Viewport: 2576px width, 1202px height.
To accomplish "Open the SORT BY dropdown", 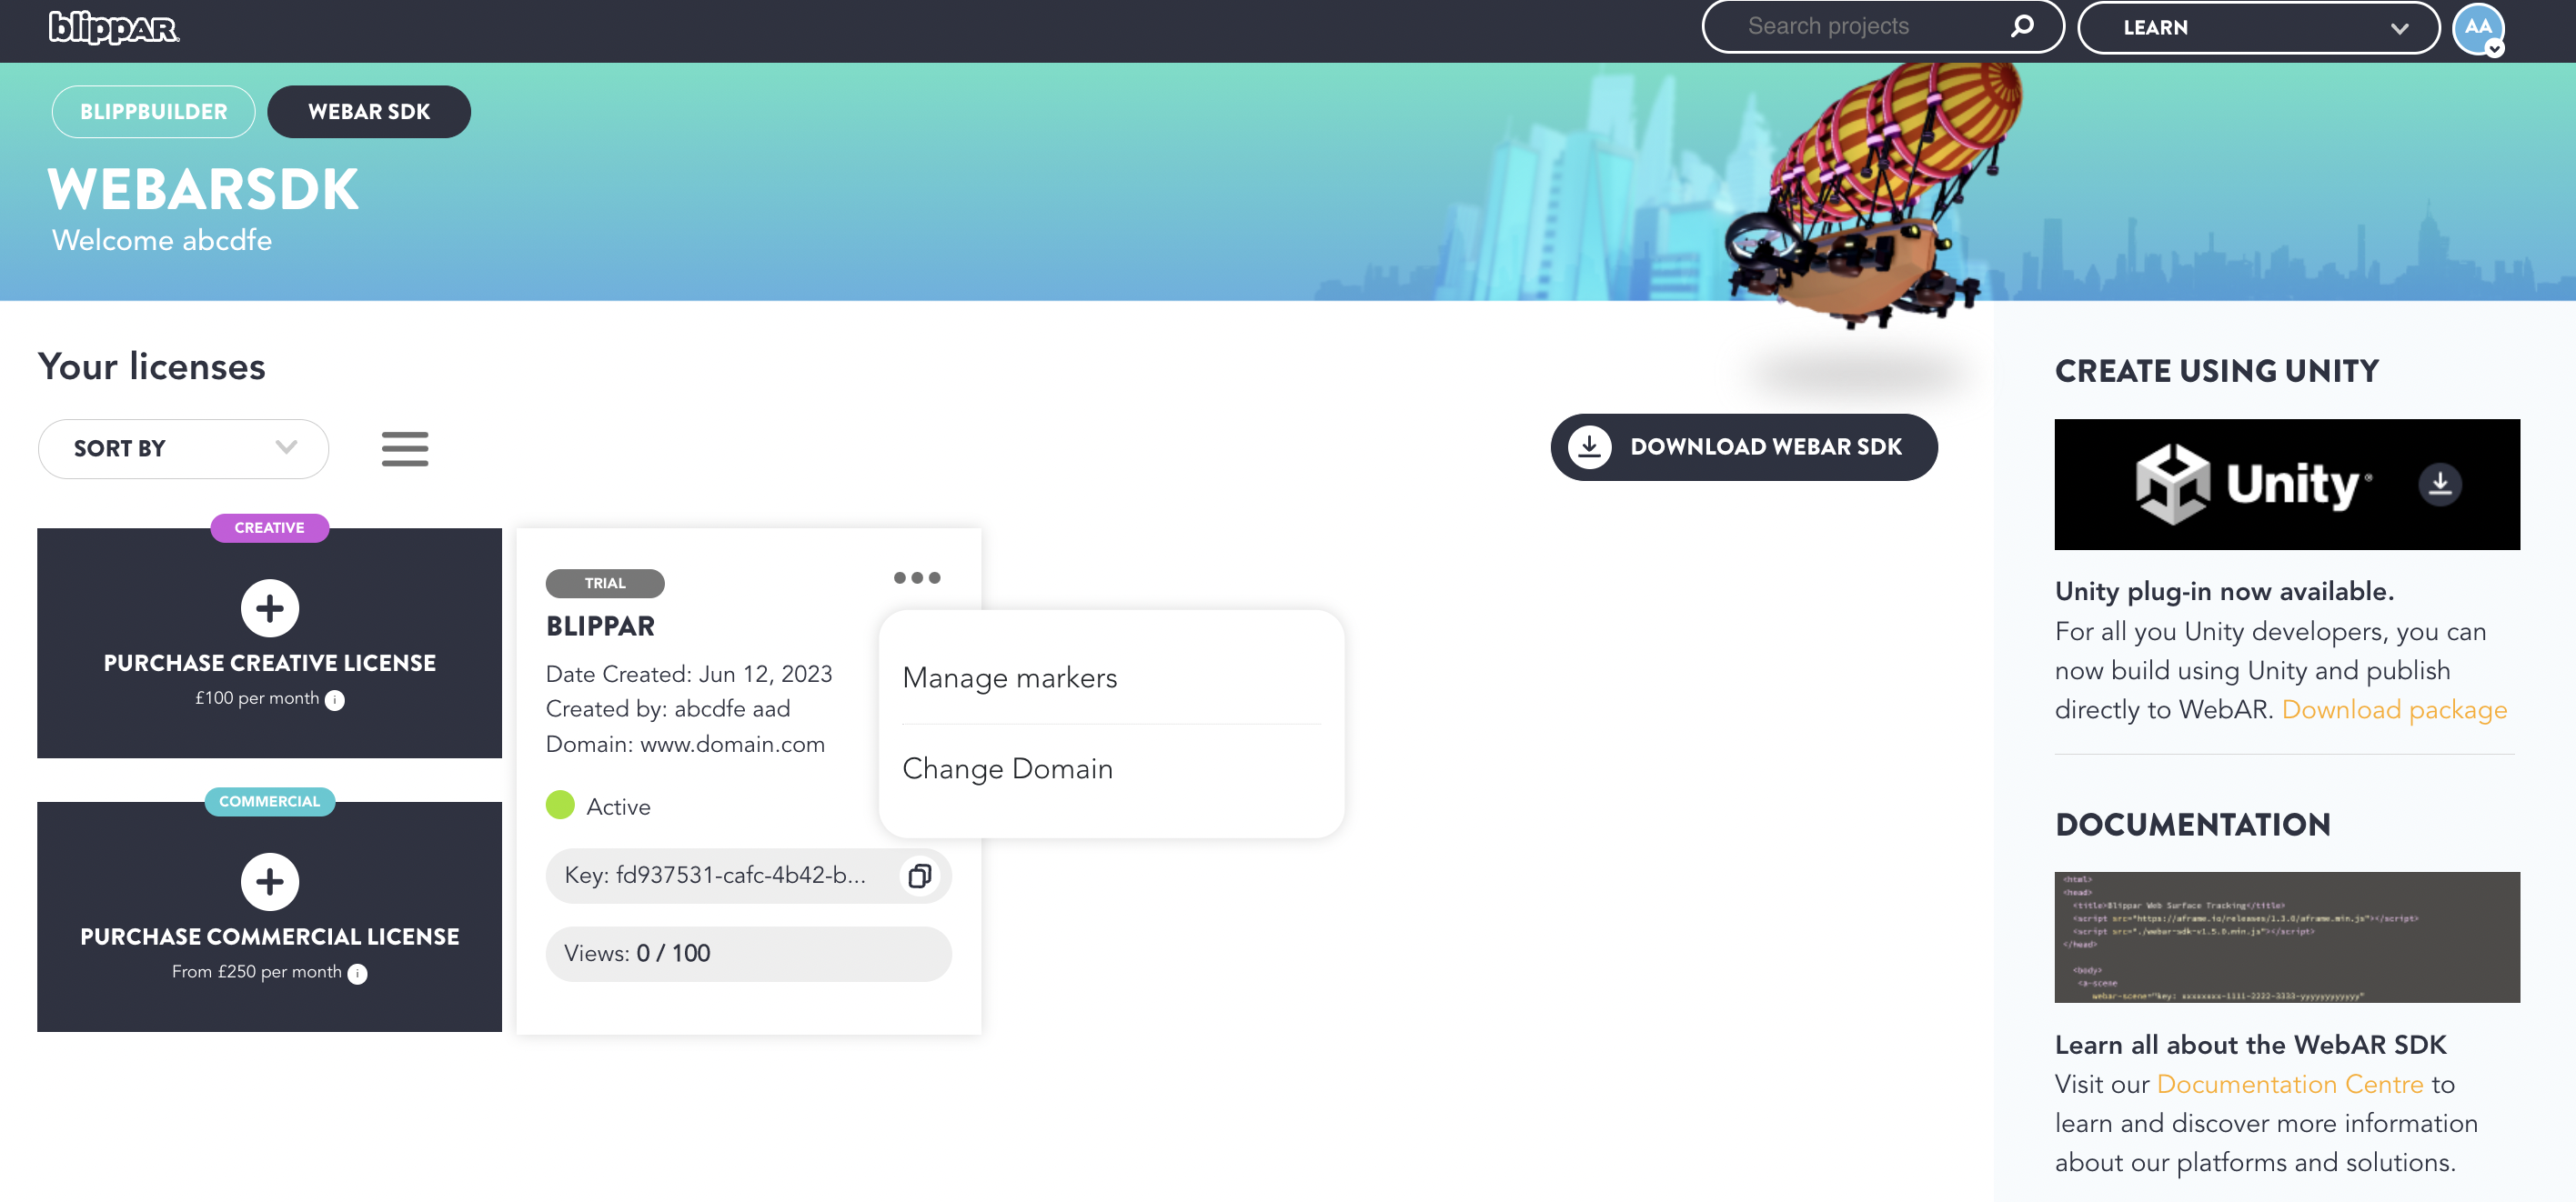I will click(x=183, y=449).
